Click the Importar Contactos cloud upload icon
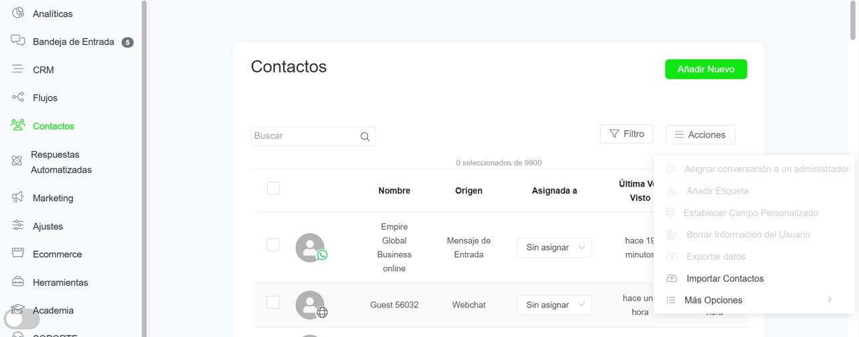859x337 pixels. pyautogui.click(x=672, y=279)
